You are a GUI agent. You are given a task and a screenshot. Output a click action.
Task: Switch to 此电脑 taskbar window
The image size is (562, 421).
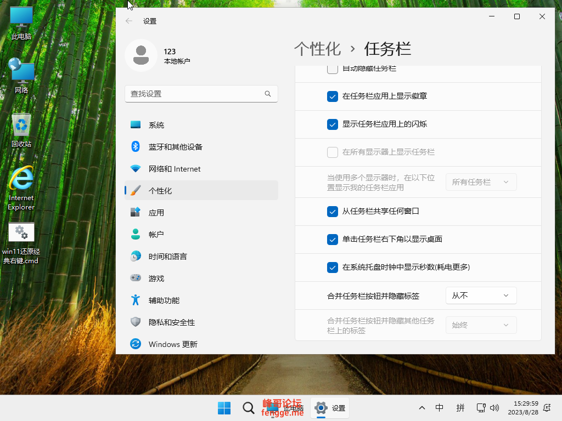click(x=285, y=408)
